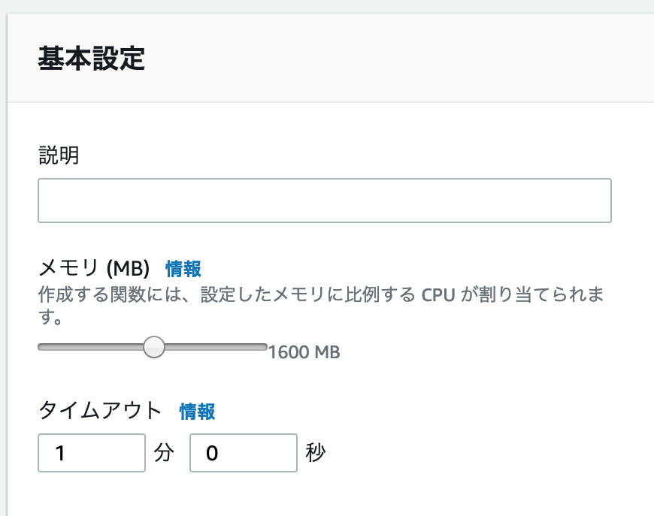Focus the timeout seconds field showing 0
Image resolution: width=654 pixels, height=516 pixels.
pos(243,453)
